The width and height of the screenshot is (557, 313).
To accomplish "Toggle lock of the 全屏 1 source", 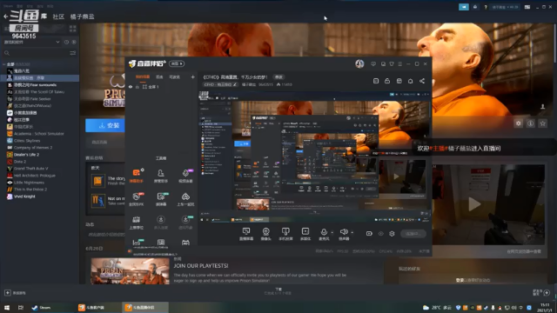I will pyautogui.click(x=138, y=87).
